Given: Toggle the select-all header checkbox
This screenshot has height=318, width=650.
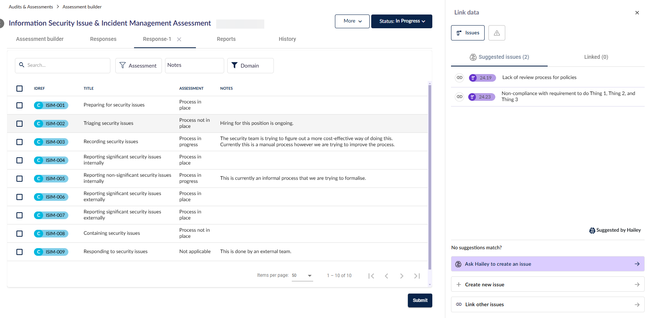Looking at the screenshot, I should click(19, 89).
